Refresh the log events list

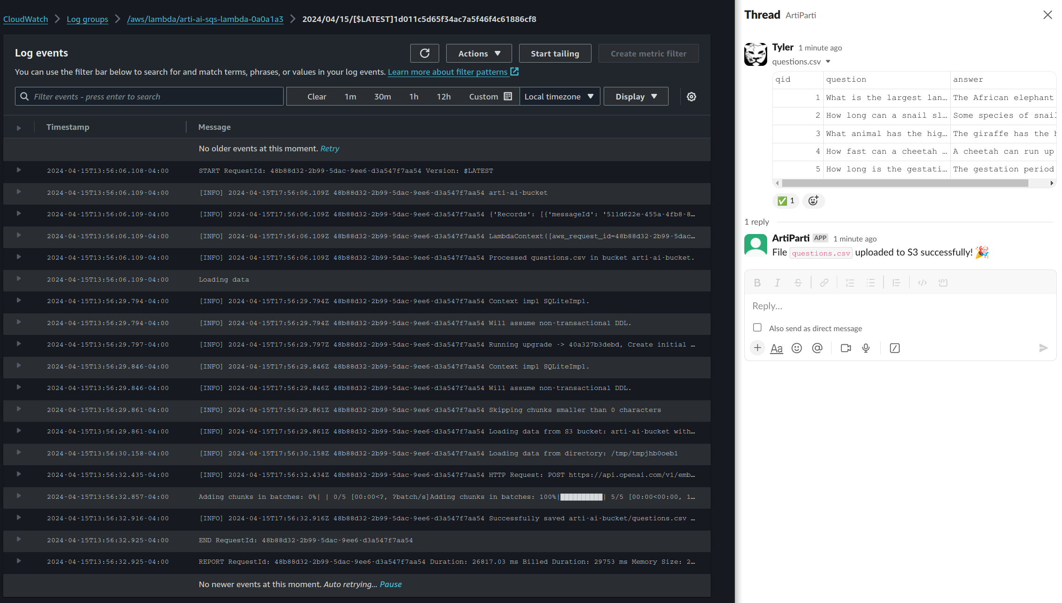pos(424,53)
